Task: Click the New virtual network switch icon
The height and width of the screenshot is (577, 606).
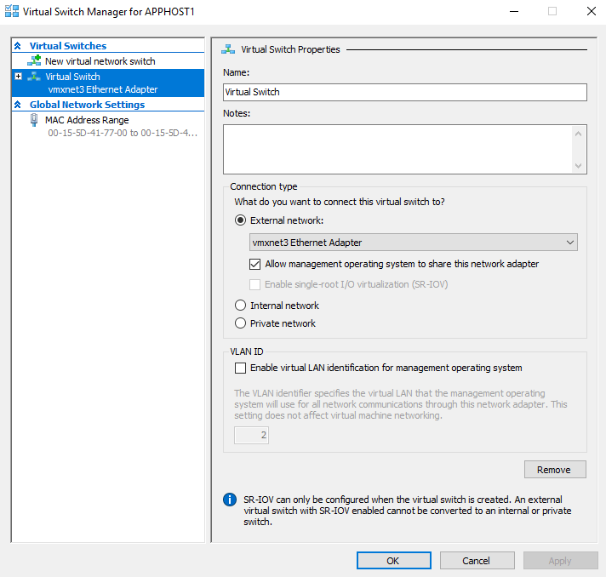Action: pos(34,60)
